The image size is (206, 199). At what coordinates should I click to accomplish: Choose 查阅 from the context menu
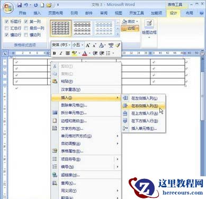(x=86, y=183)
